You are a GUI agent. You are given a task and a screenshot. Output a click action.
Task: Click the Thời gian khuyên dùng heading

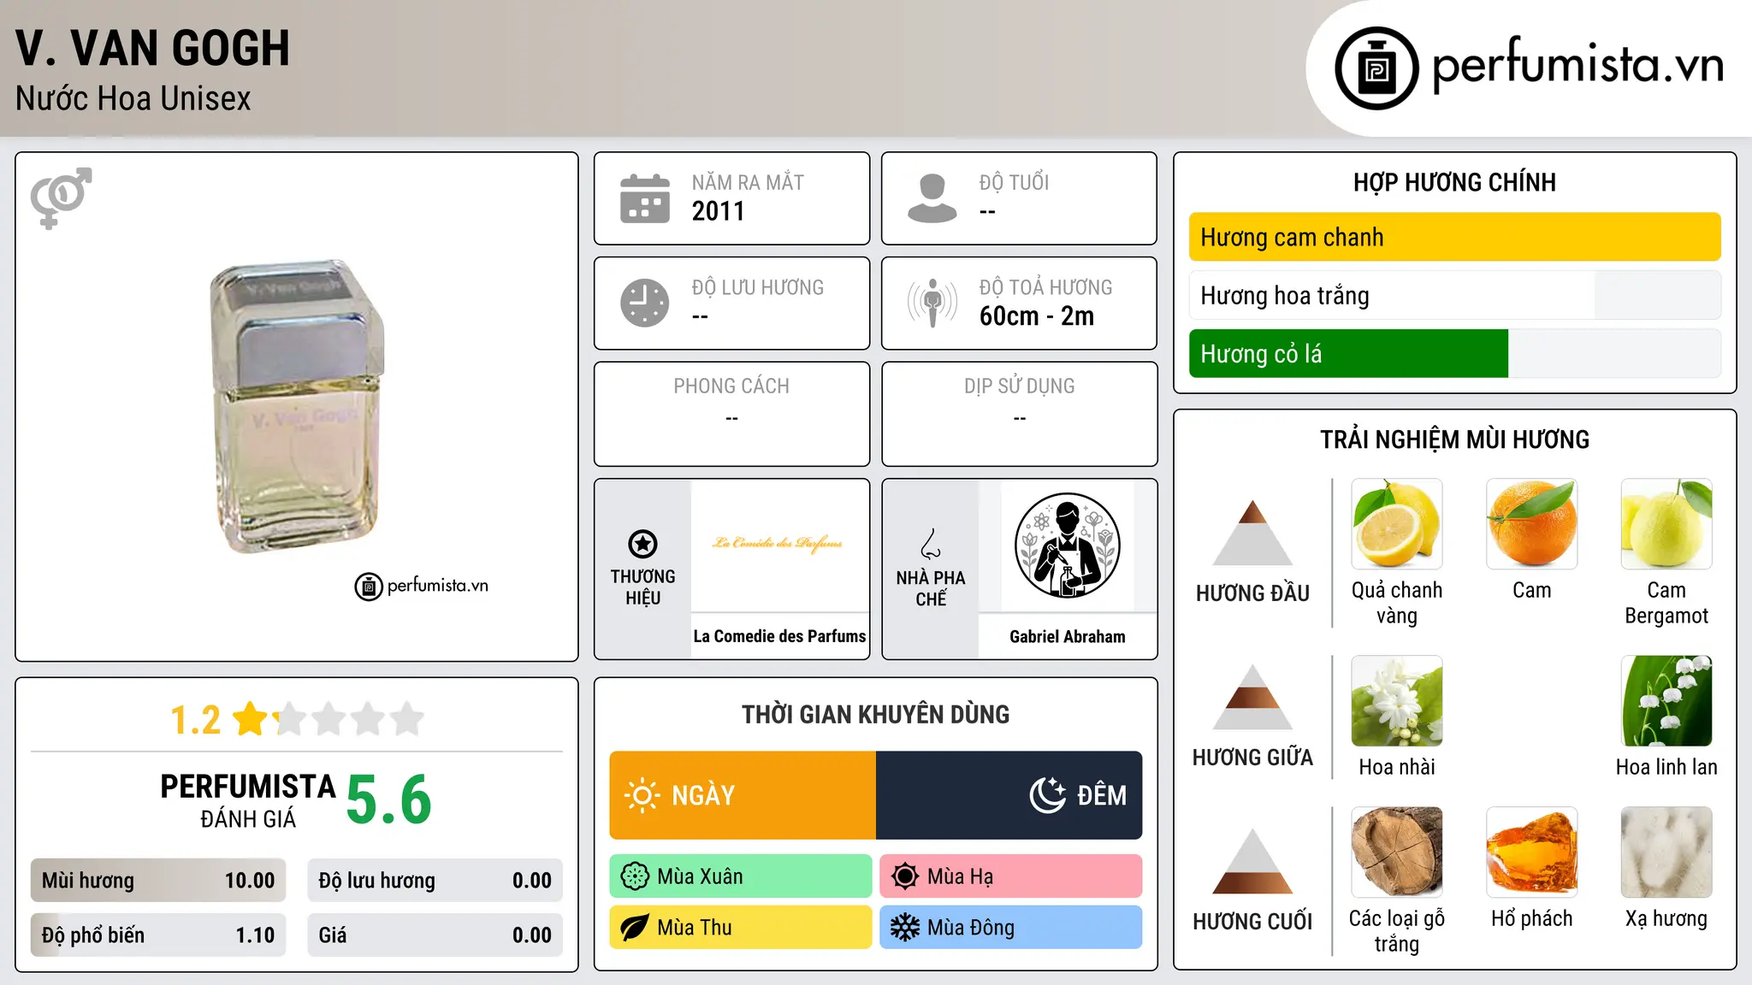click(876, 715)
